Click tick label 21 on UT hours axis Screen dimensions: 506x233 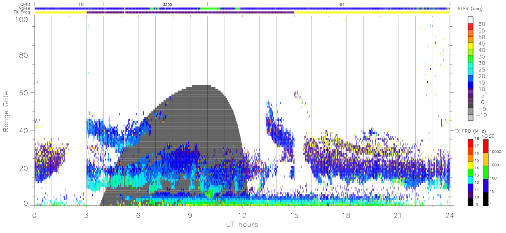[398, 215]
